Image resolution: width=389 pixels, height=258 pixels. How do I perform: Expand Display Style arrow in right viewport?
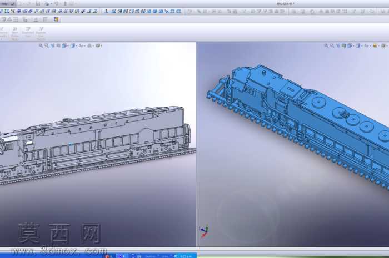(362, 46)
